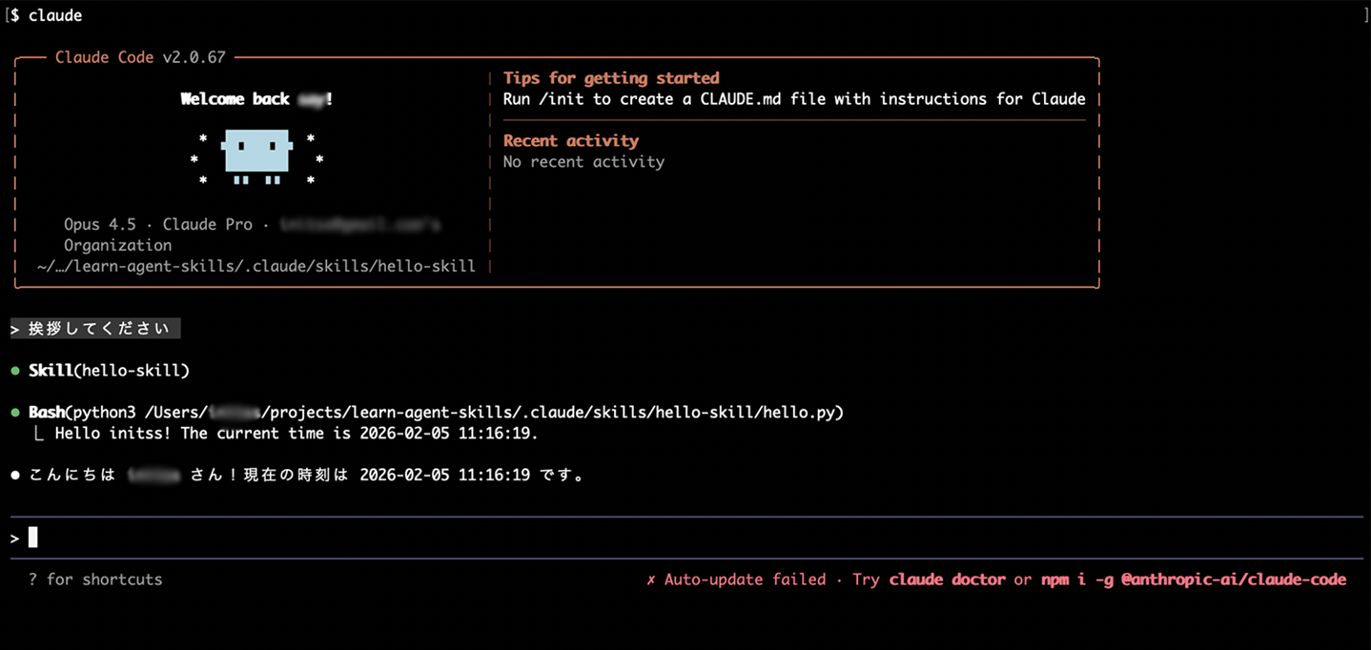Screen dimensions: 1371x650
Task: Focus the empty prompt input field
Action: pyautogui.click(x=667, y=538)
